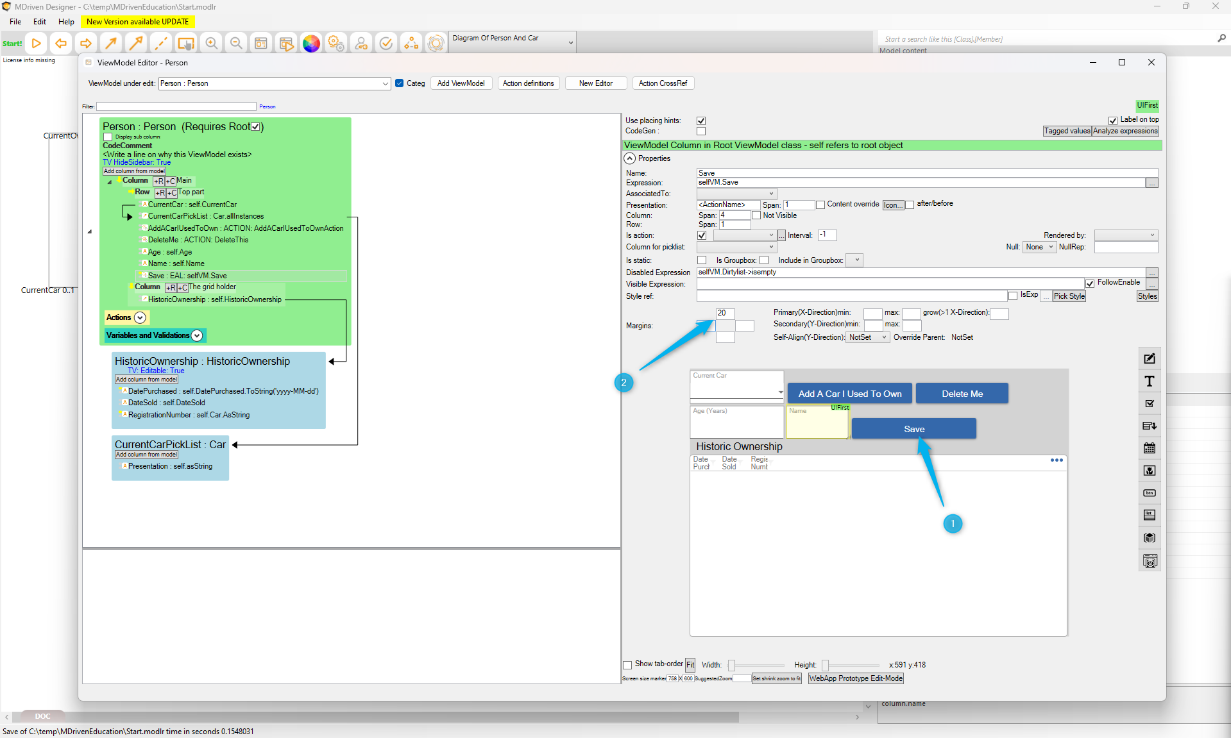Toggle the Use placing hints checkbox
Screen dimensions: 1231x738
pos(701,121)
